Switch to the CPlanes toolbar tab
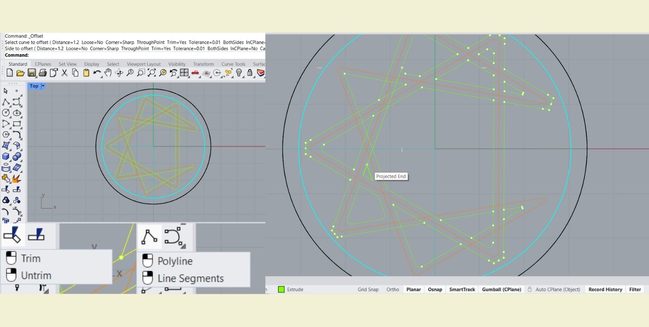Screen dimensions: 649x327 (x=43, y=64)
